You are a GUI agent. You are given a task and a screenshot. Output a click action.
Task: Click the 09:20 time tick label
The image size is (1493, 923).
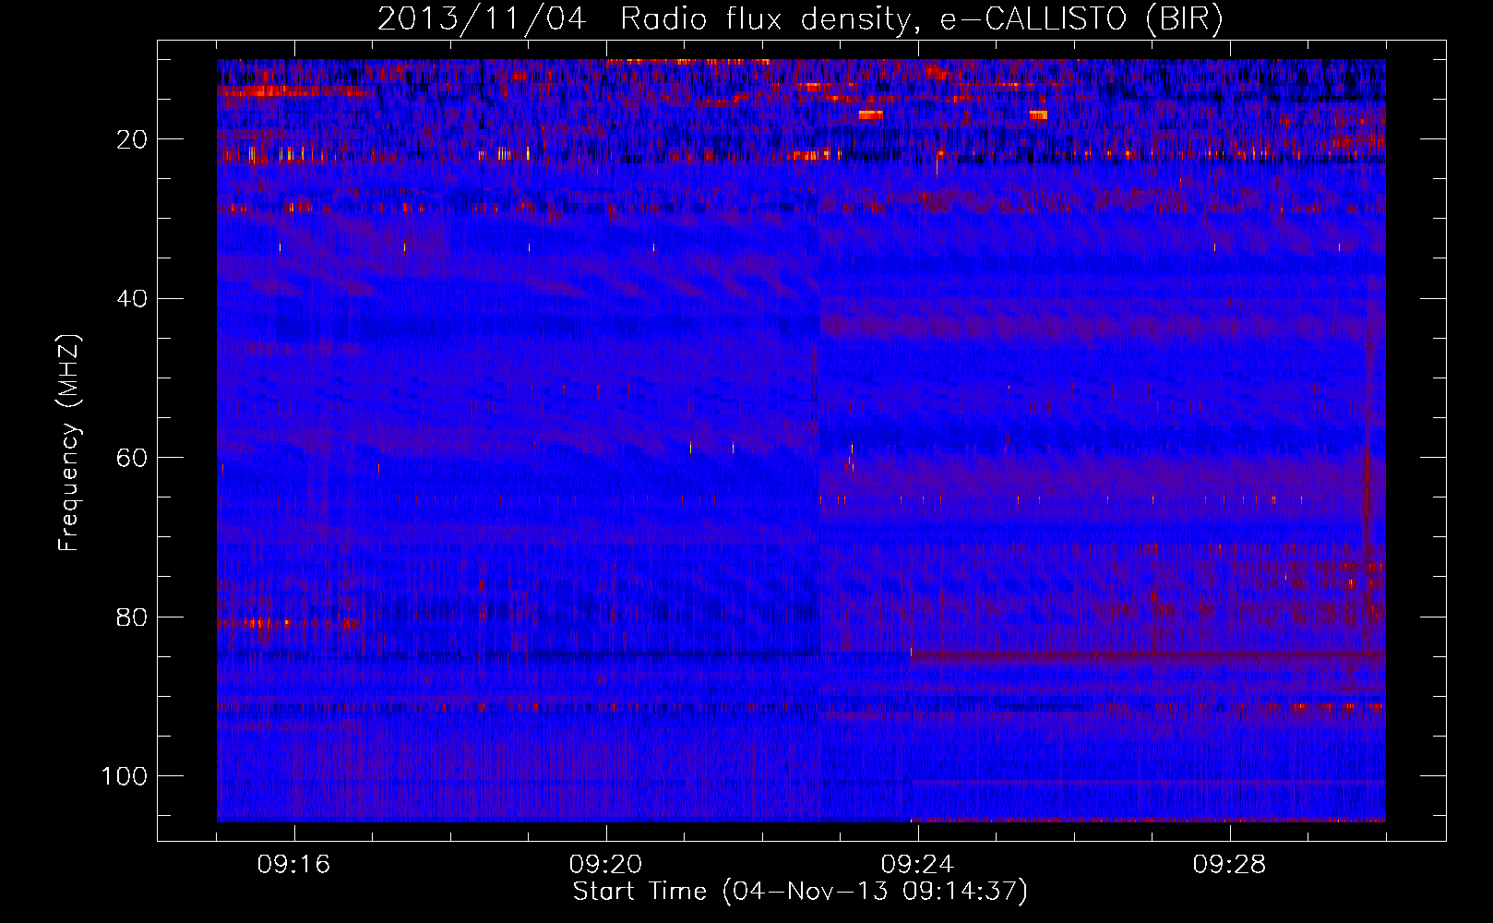pos(606,865)
